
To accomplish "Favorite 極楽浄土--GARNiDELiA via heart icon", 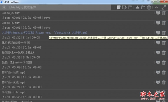I will (158, 53).
